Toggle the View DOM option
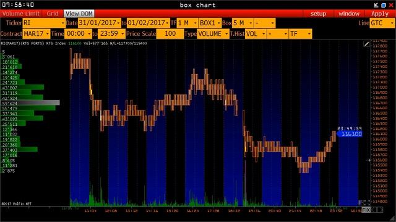396x222 pixels. click(x=79, y=14)
